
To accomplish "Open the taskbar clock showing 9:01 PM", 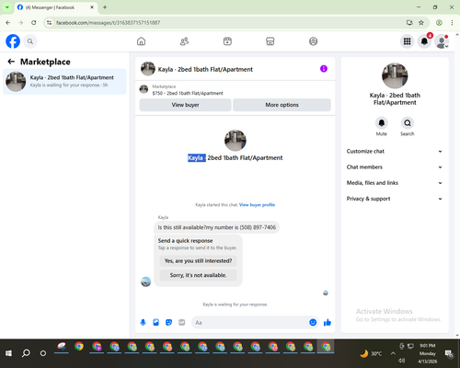I will (x=428, y=353).
